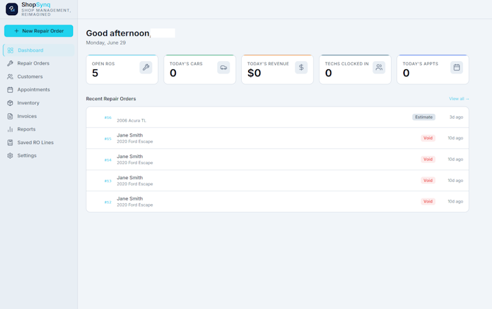Open the Dashboard menu item

click(x=38, y=50)
